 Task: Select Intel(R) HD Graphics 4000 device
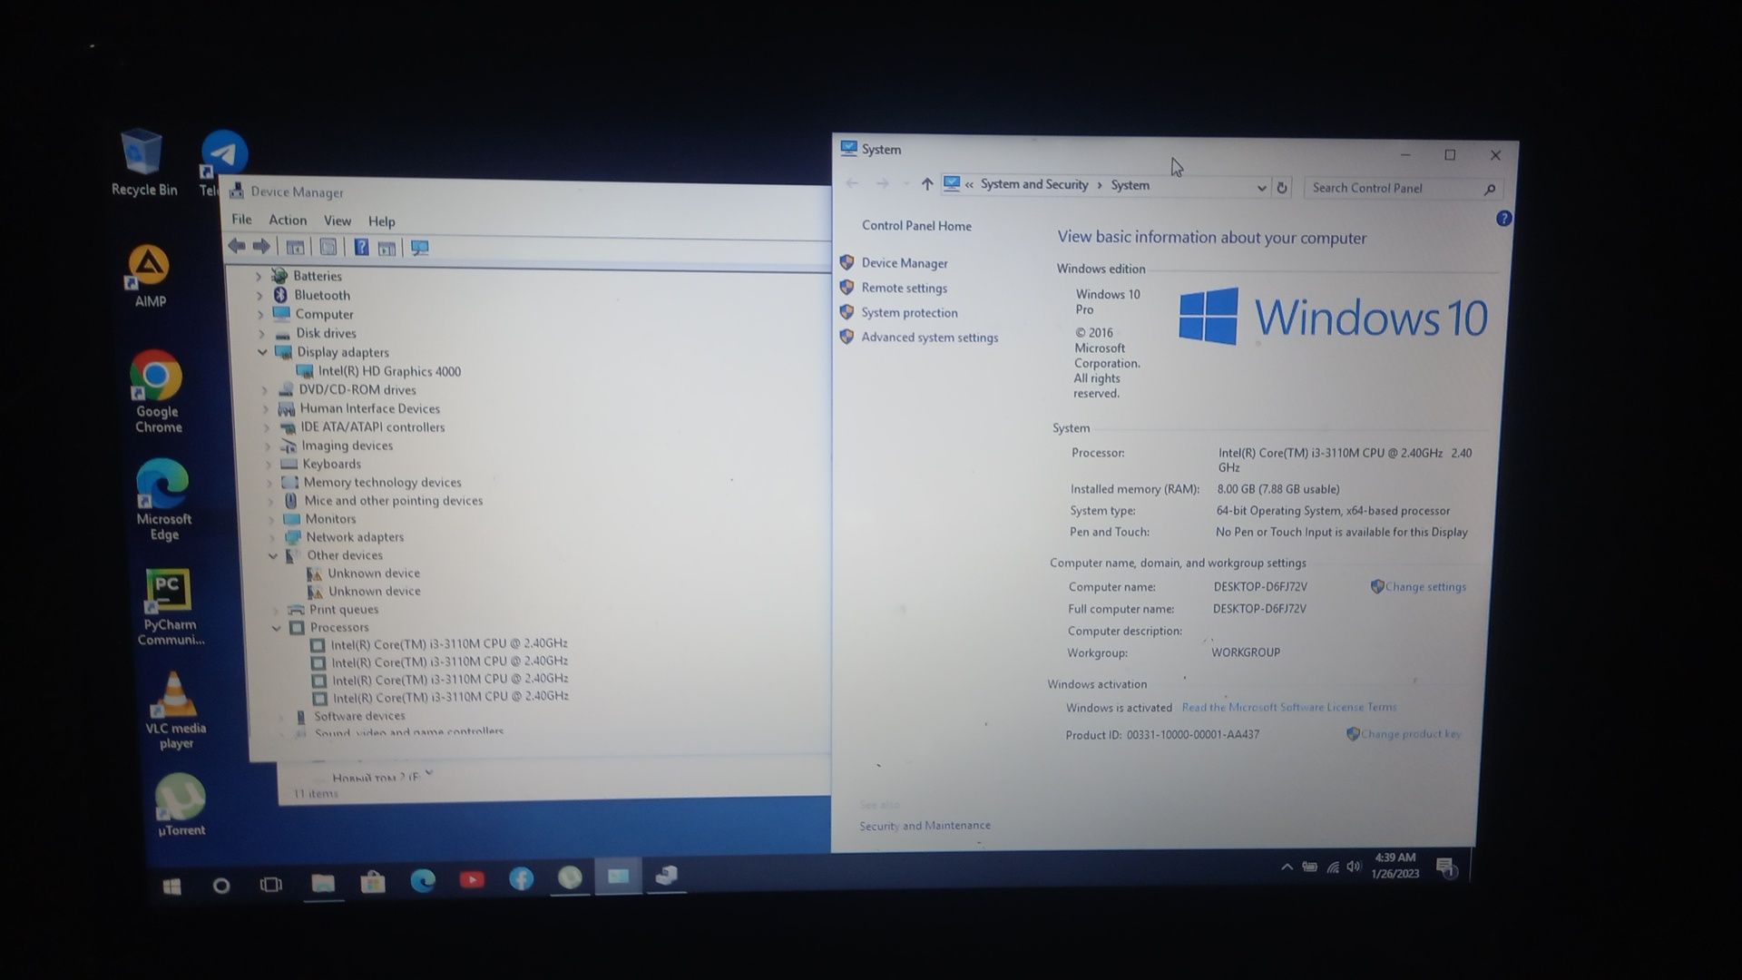click(389, 371)
